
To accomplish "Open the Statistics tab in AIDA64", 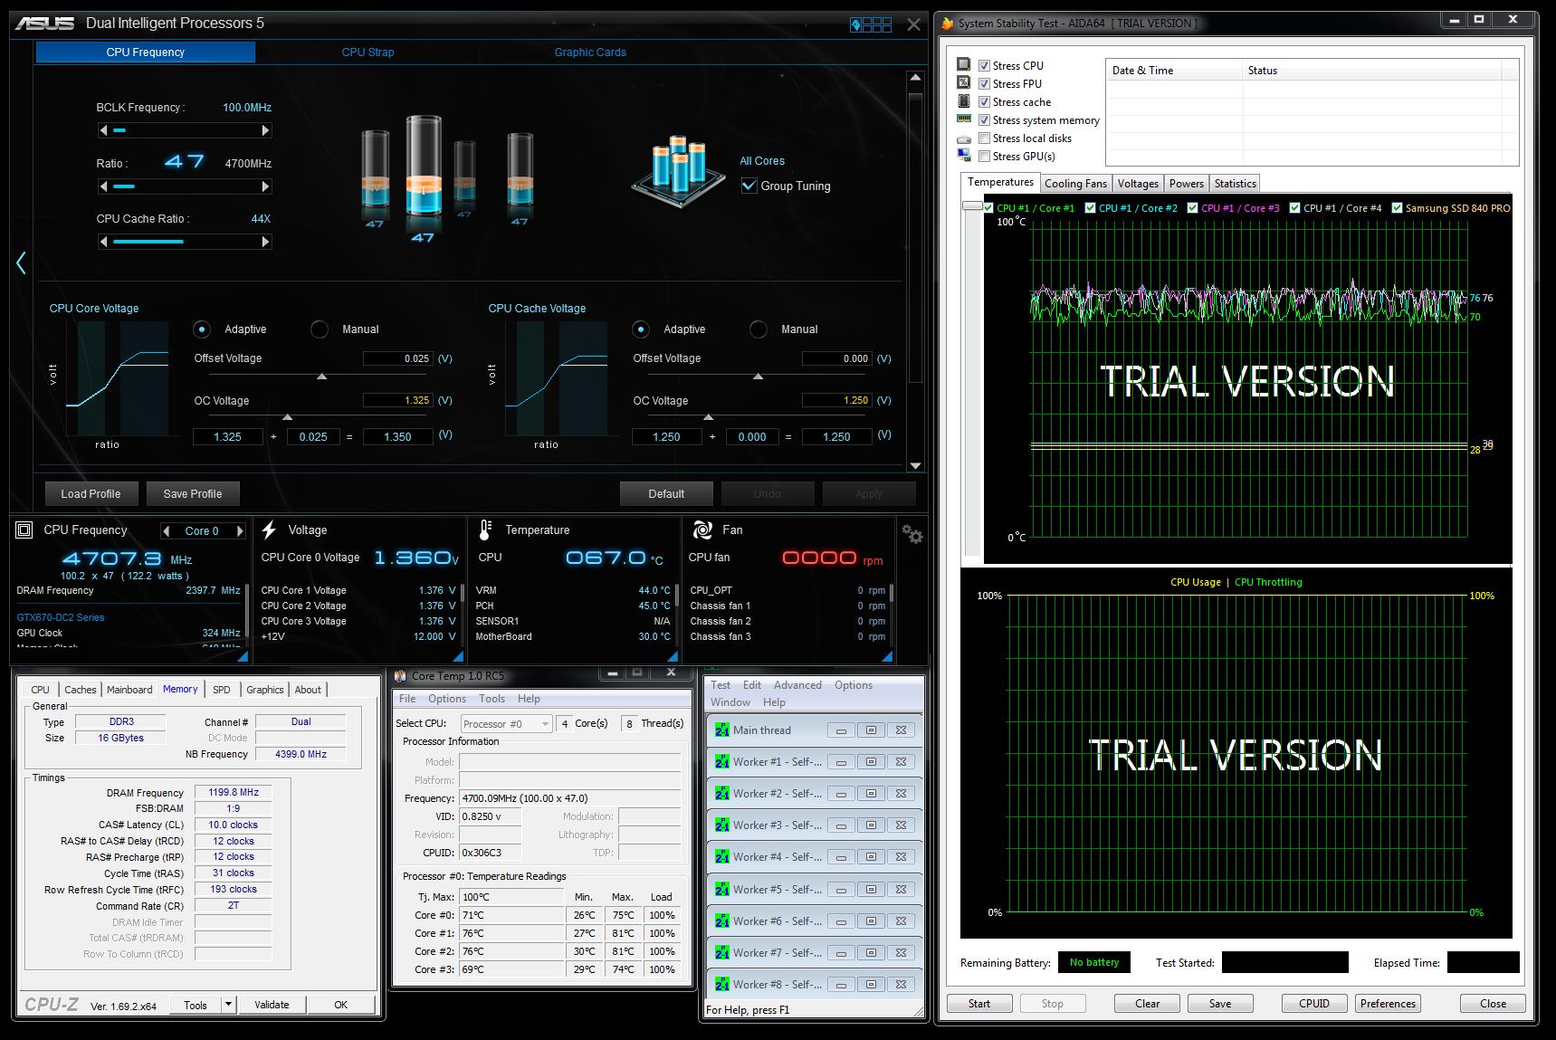I will point(1235,184).
